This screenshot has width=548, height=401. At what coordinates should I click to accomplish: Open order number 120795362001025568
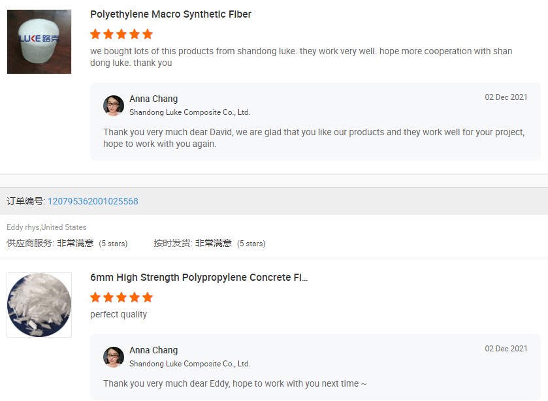93,201
